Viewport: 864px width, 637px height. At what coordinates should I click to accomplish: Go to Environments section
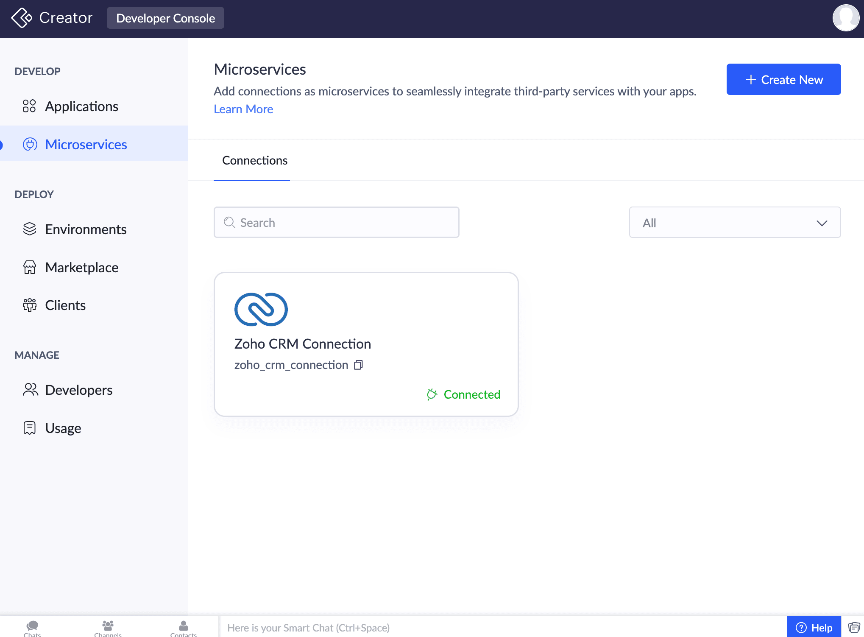(86, 229)
